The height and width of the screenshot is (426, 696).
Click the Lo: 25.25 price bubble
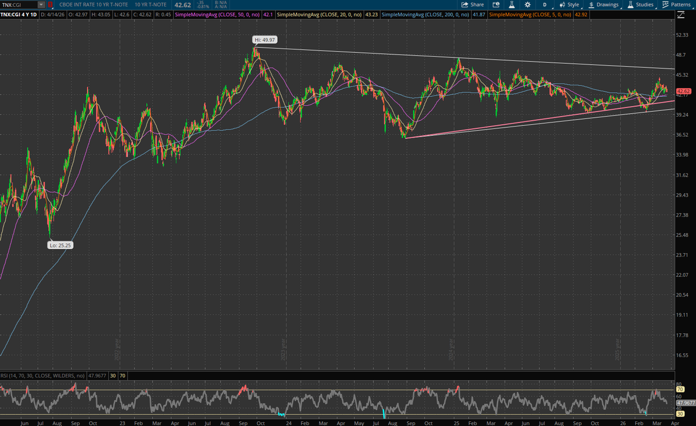(61, 245)
